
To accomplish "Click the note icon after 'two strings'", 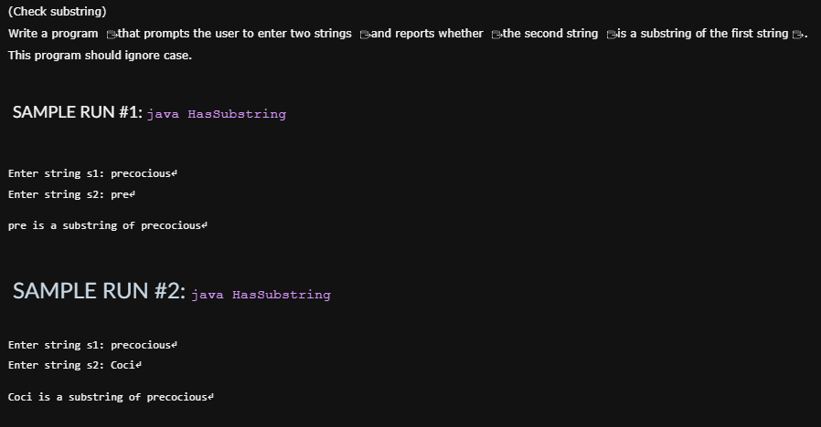I will [x=365, y=35].
